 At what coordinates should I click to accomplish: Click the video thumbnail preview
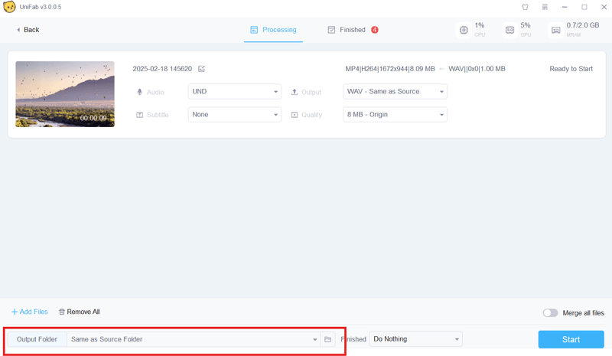coord(65,93)
